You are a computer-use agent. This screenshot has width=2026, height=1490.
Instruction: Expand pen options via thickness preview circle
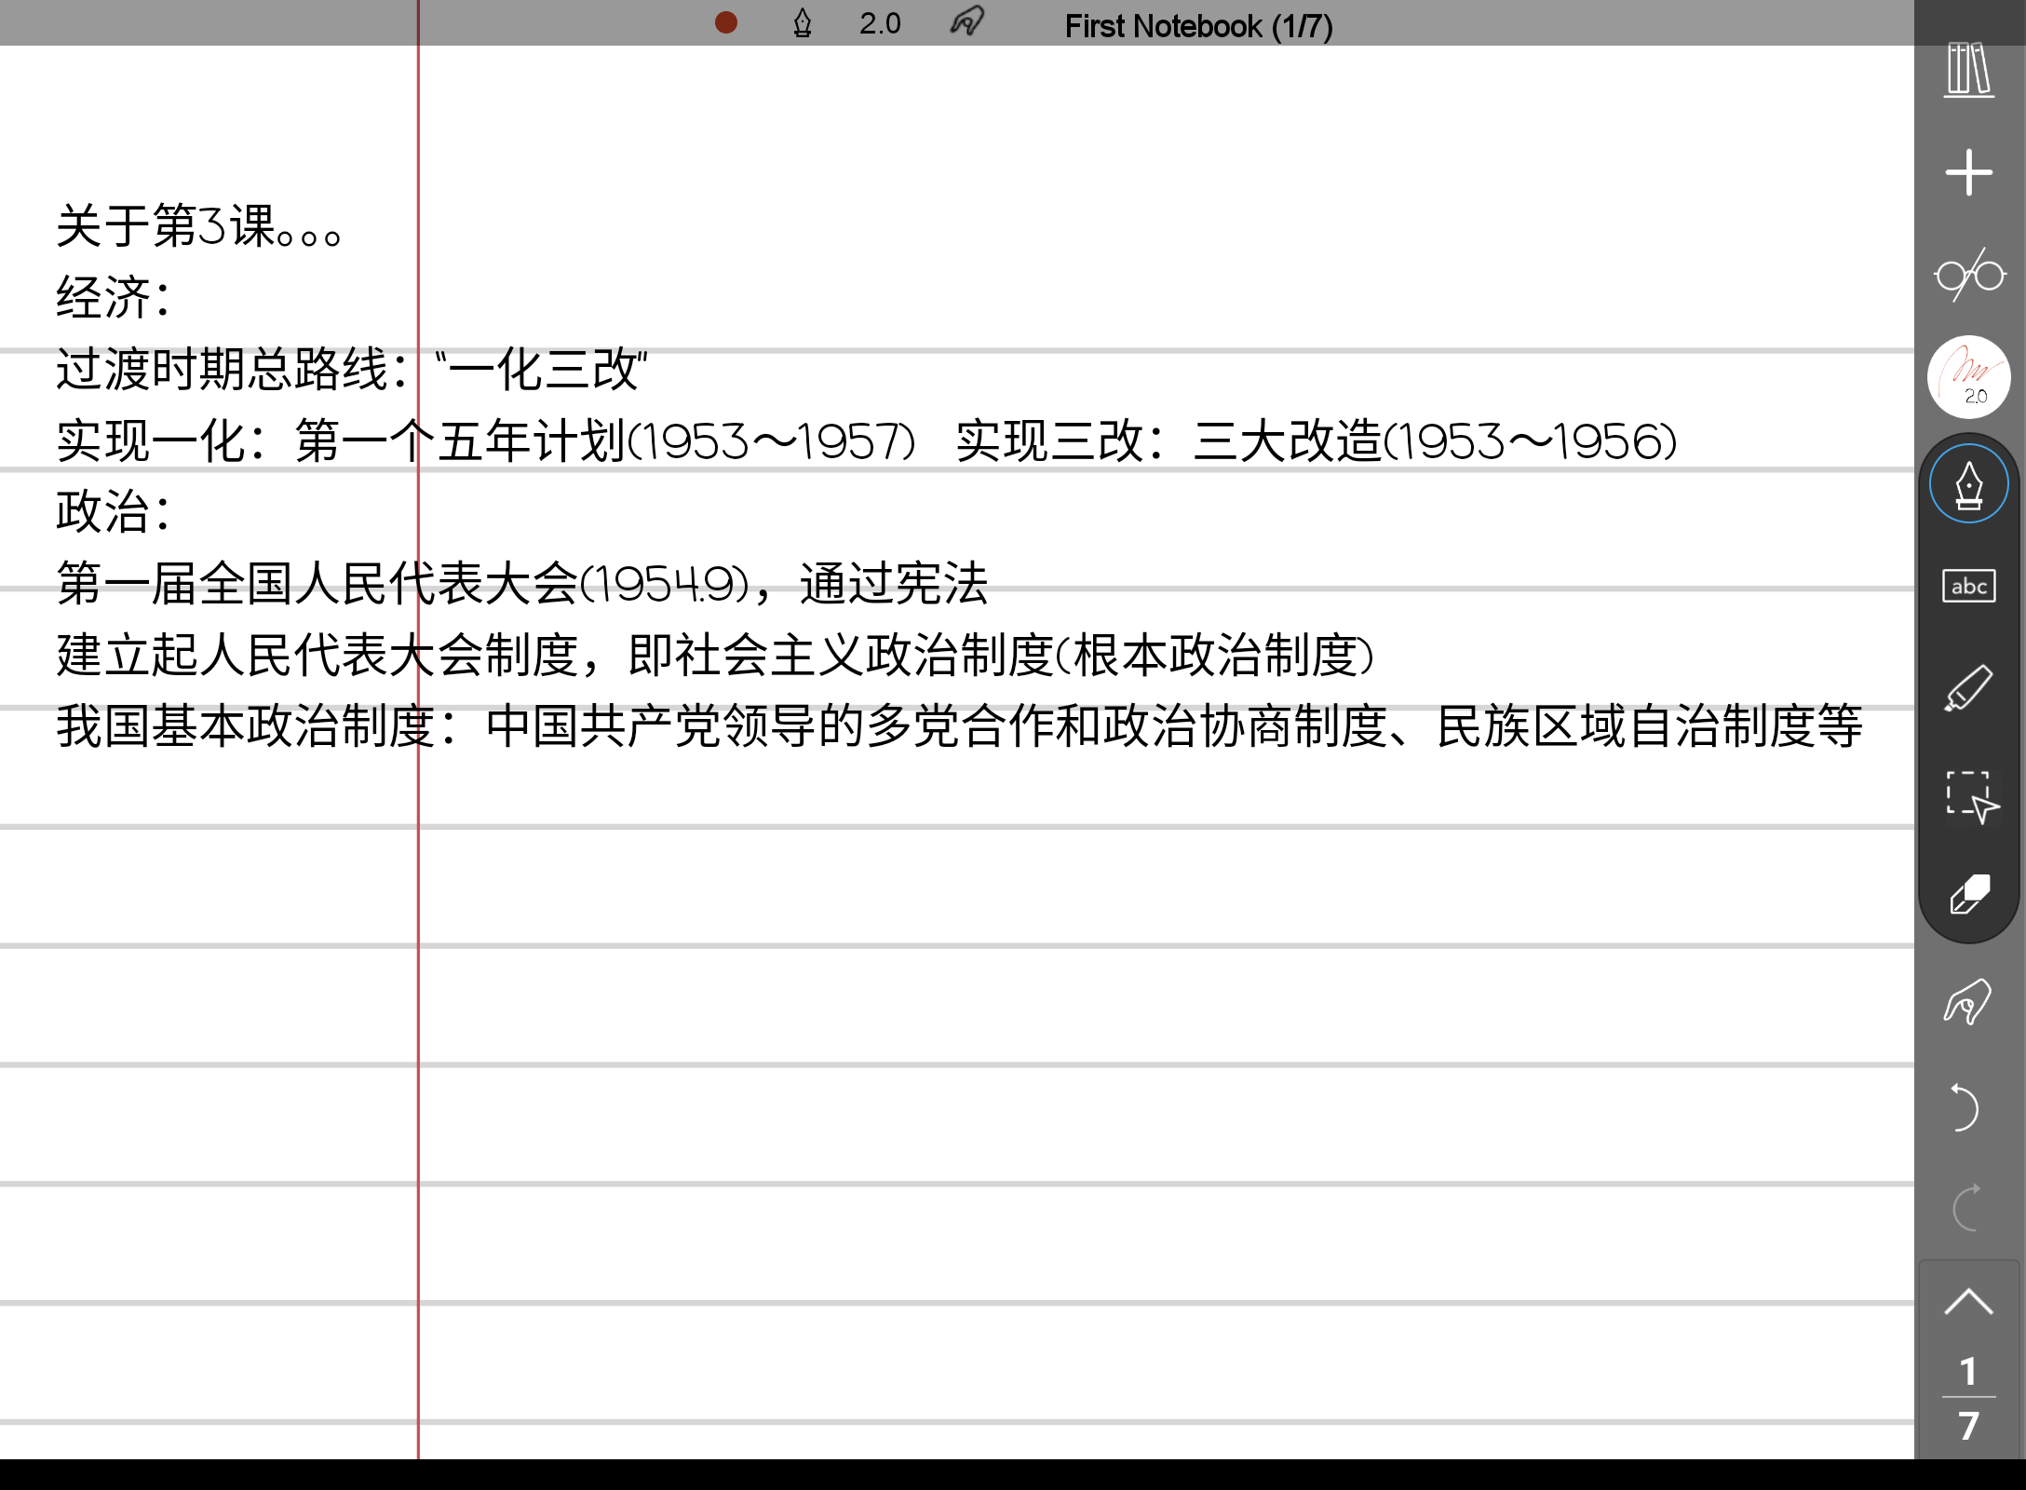click(x=1968, y=377)
